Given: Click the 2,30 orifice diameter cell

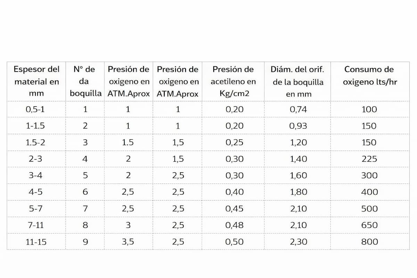Looking at the screenshot, I should pos(298,242).
